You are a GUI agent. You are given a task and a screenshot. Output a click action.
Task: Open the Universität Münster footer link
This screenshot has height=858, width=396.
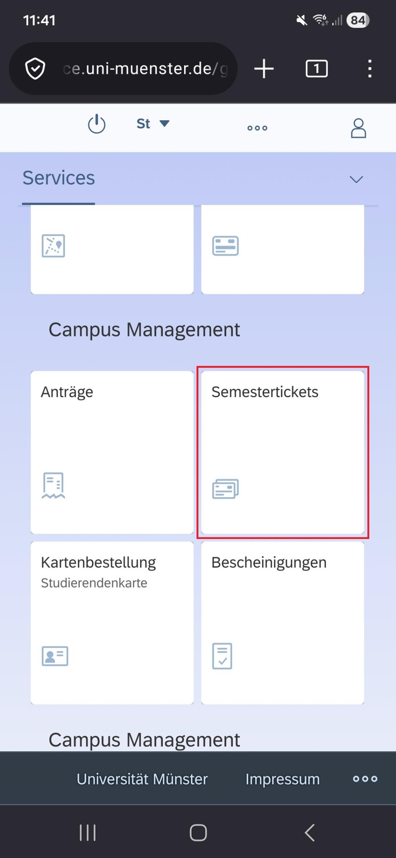pos(142,779)
